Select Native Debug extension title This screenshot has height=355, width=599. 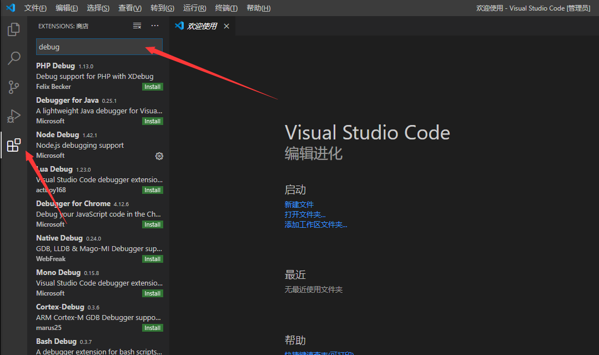(59, 238)
